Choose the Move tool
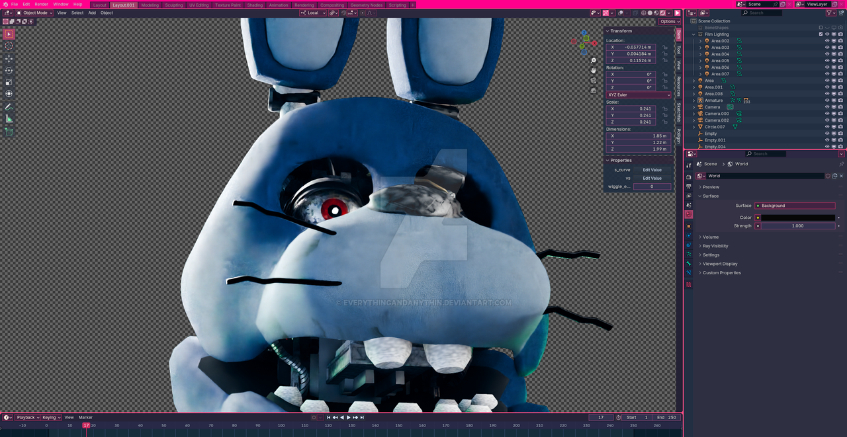This screenshot has width=847, height=437. pyautogui.click(x=9, y=59)
